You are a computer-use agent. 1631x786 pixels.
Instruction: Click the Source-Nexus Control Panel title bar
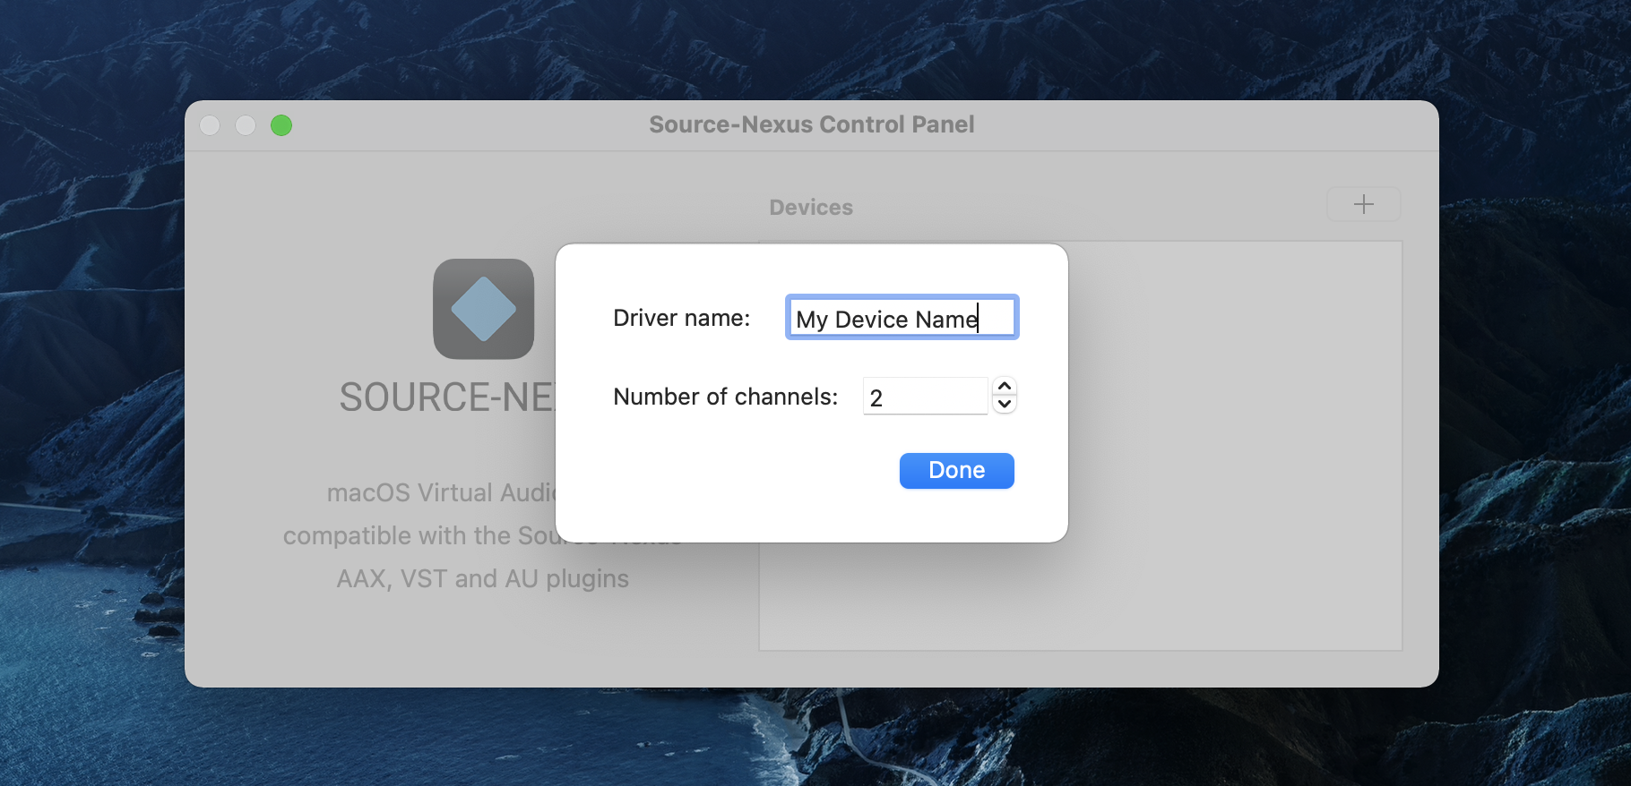[811, 124]
